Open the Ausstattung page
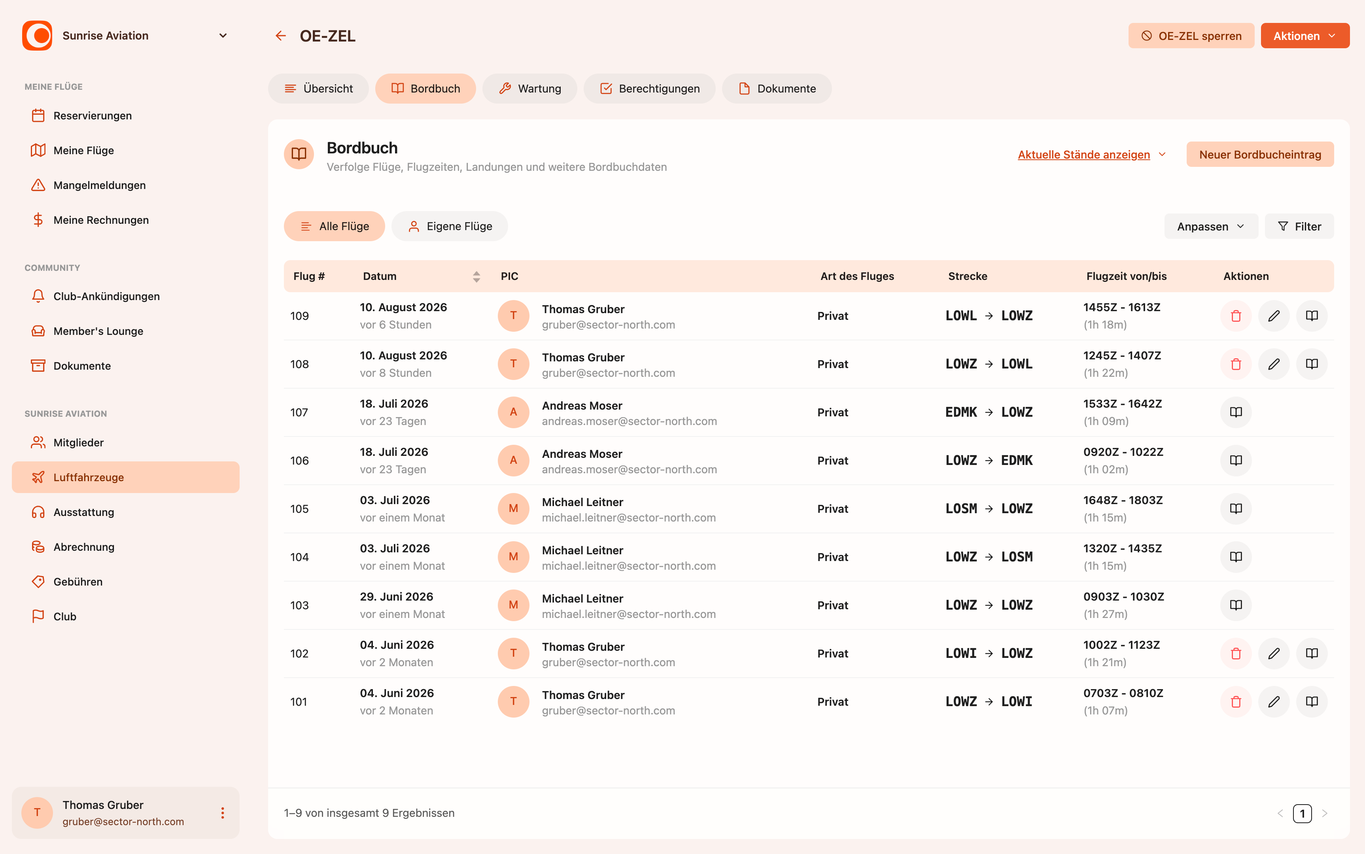The width and height of the screenshot is (1365, 854). 125,512
